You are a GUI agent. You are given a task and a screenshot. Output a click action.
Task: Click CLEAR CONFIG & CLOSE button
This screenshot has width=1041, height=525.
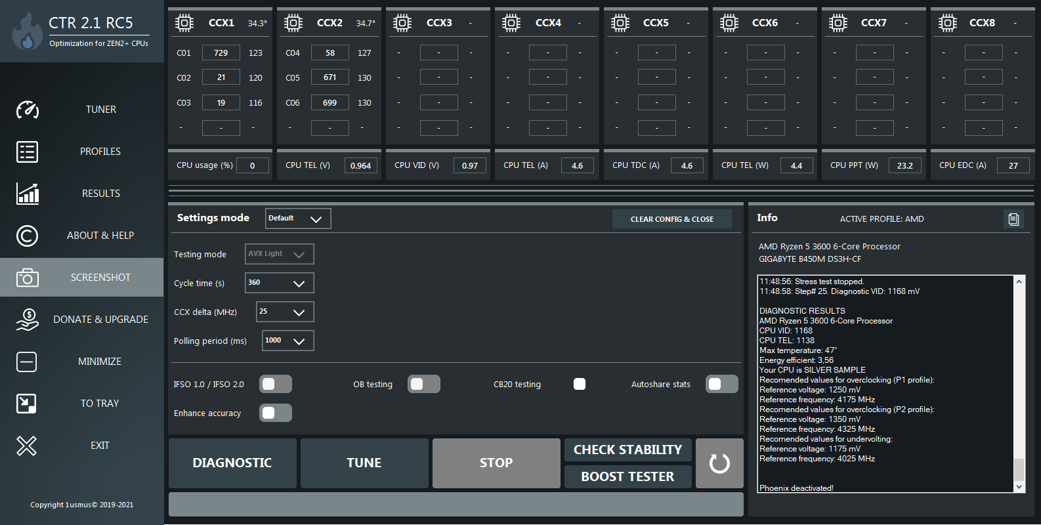[x=672, y=219]
